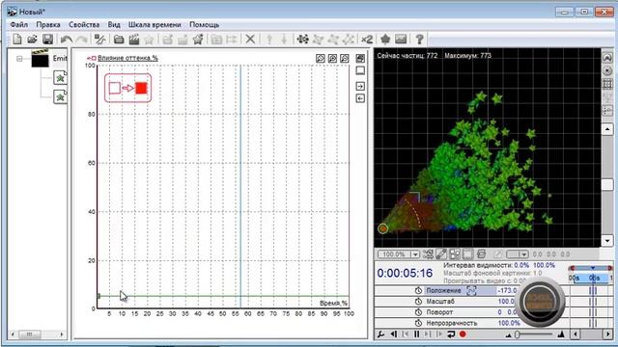This screenshot has width=618, height=347.
Task: Open the Файл menu
Action: (19, 24)
